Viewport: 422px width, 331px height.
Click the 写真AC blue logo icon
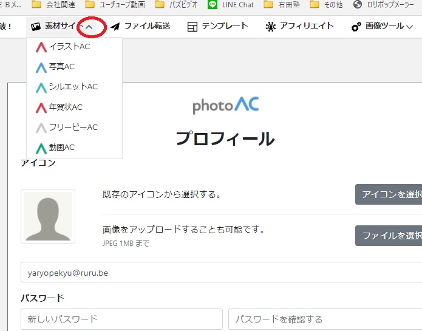[x=41, y=67]
